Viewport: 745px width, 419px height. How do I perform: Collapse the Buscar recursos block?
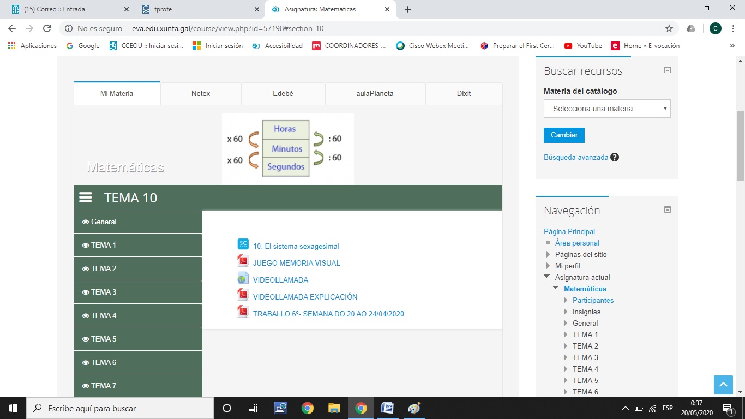pyautogui.click(x=667, y=70)
